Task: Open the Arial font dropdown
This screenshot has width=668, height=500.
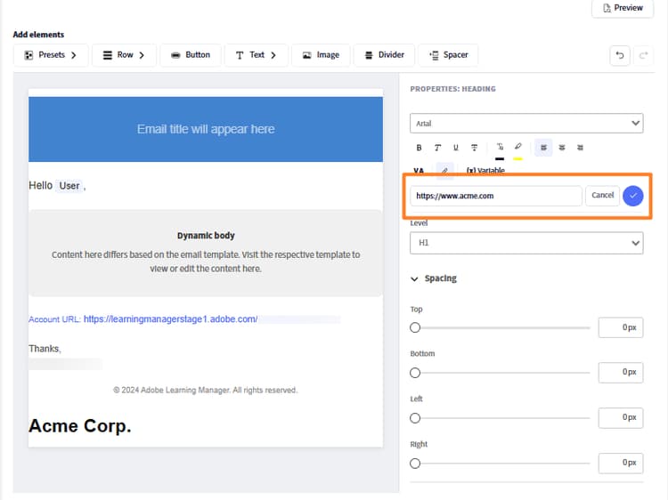Action: tap(526, 124)
